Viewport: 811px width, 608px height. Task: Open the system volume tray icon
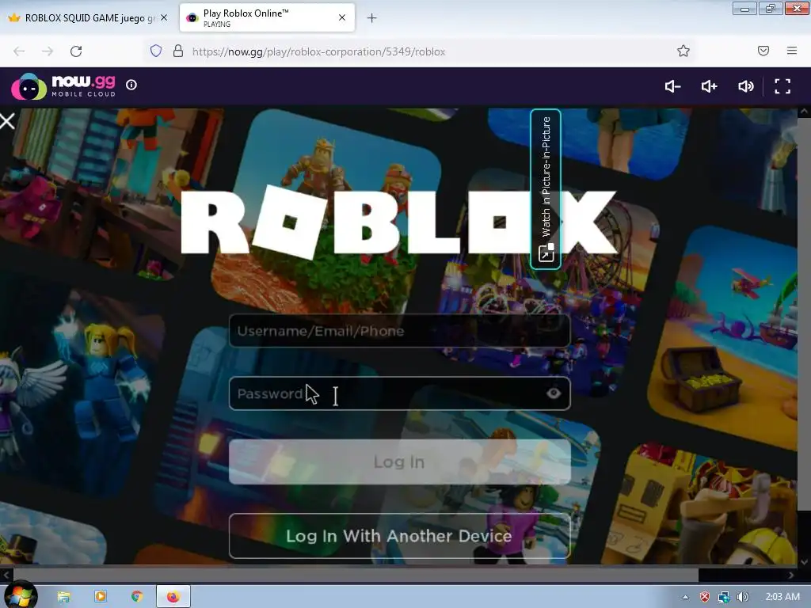click(742, 597)
